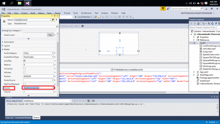Screen dimensions: 220x124
Task: Click the Name field with mediaElement2
Action: pos(32,20)
